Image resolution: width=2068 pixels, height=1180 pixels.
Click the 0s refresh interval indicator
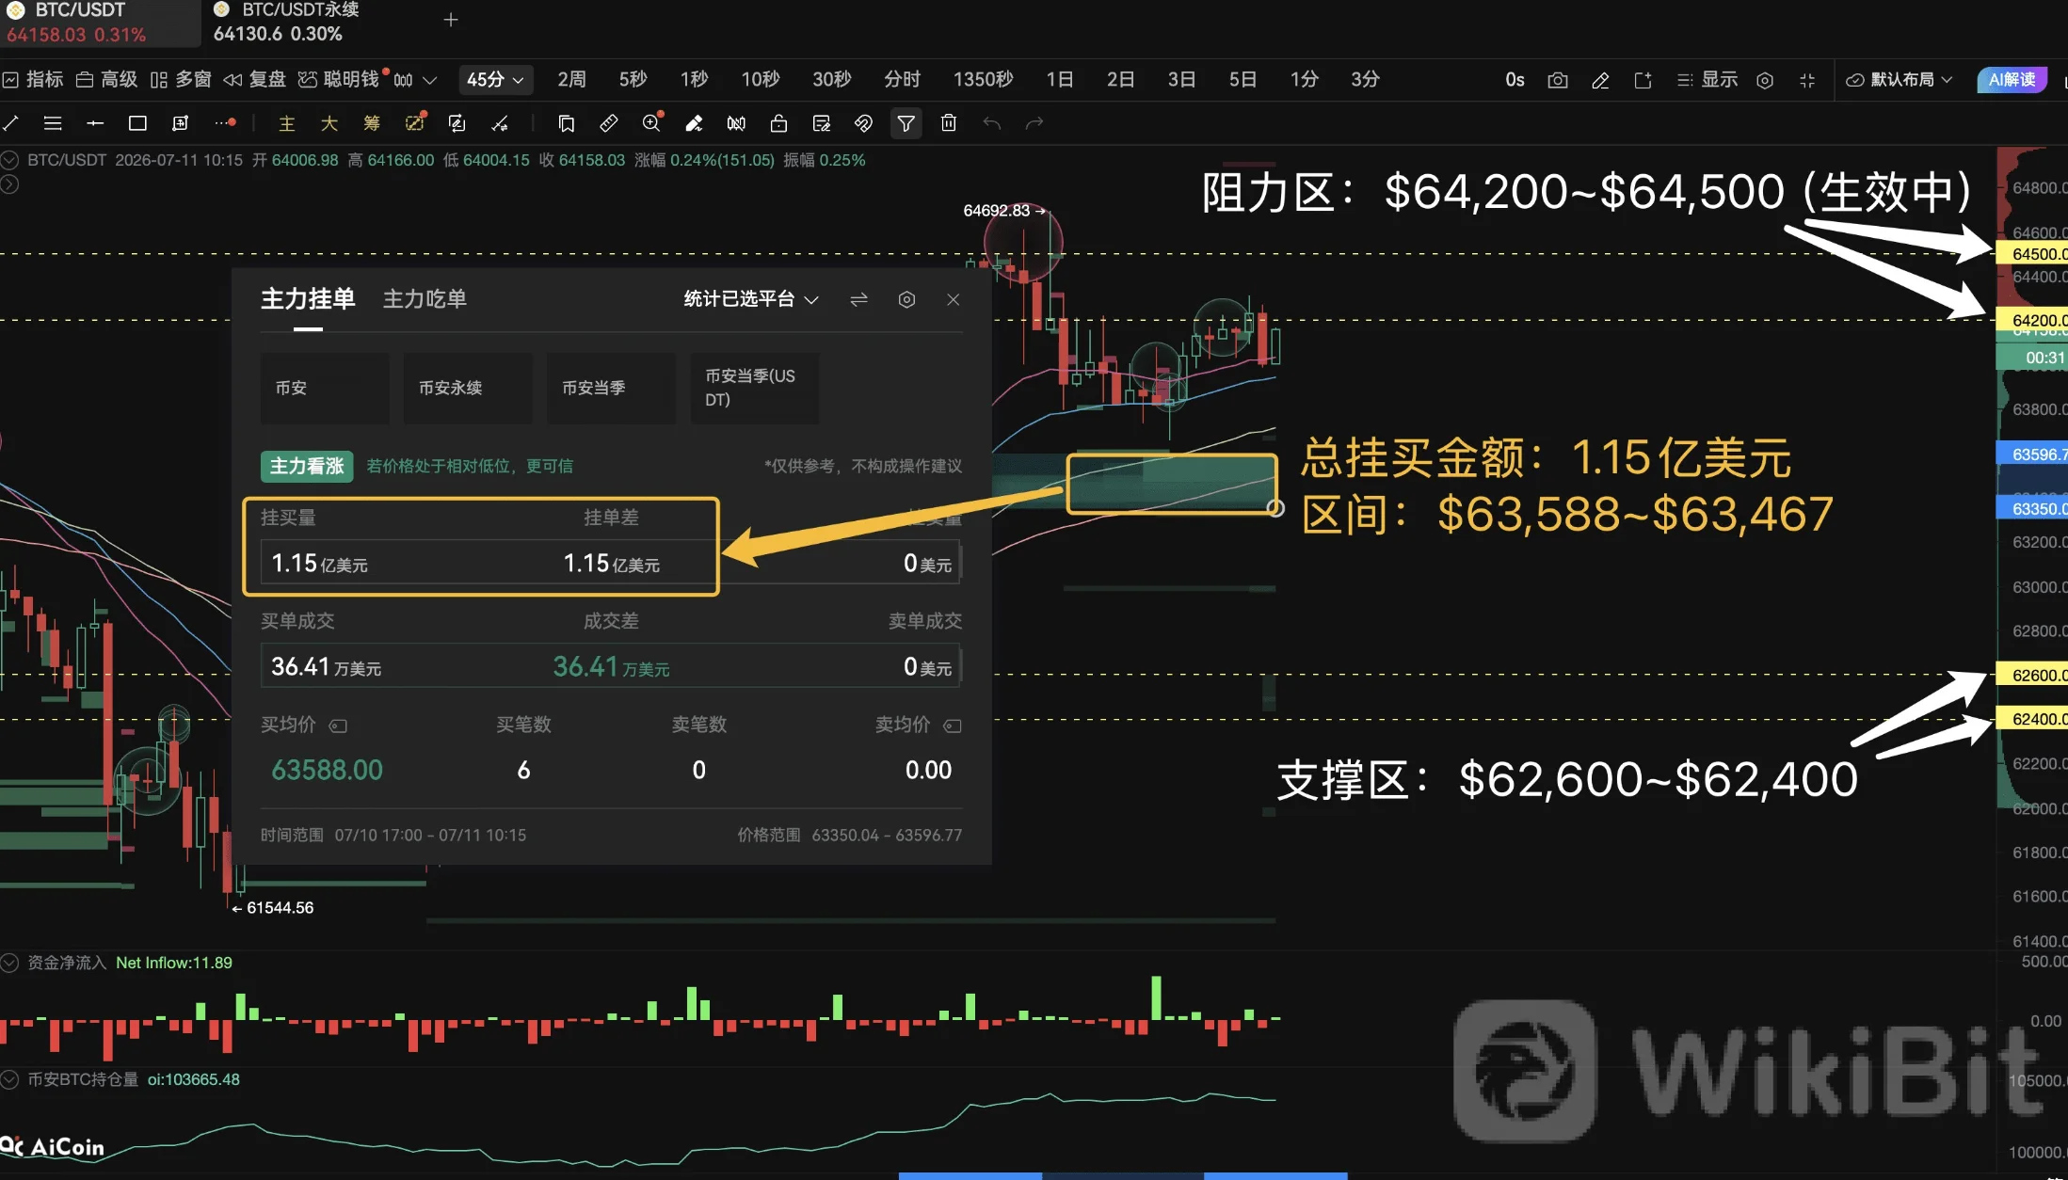[1515, 80]
